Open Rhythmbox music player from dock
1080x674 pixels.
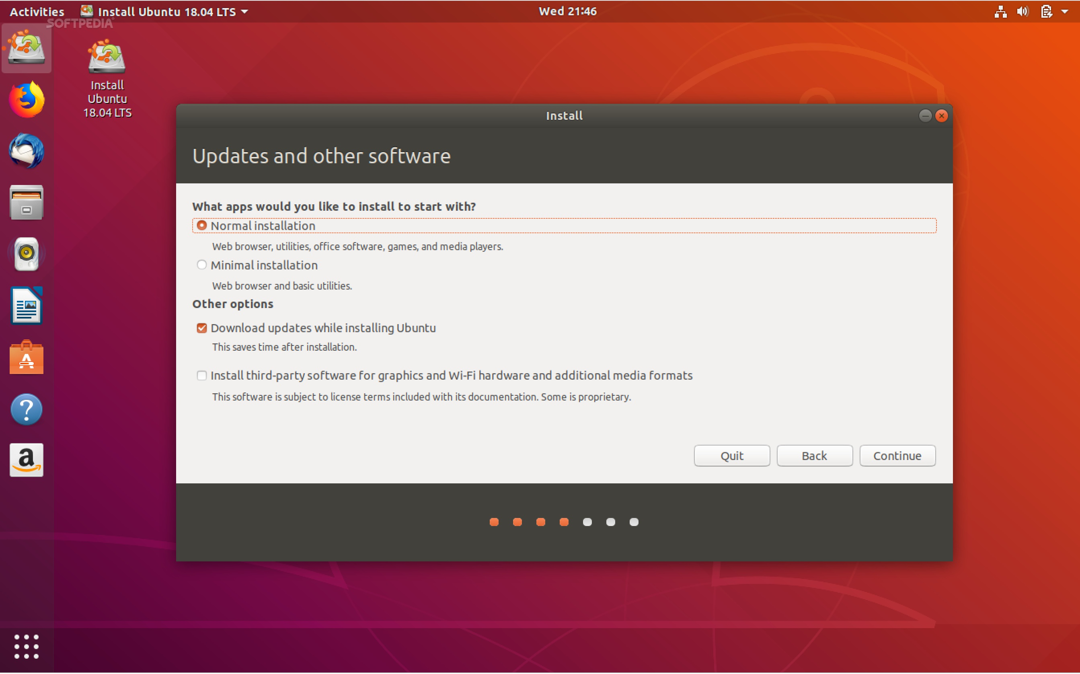26,254
